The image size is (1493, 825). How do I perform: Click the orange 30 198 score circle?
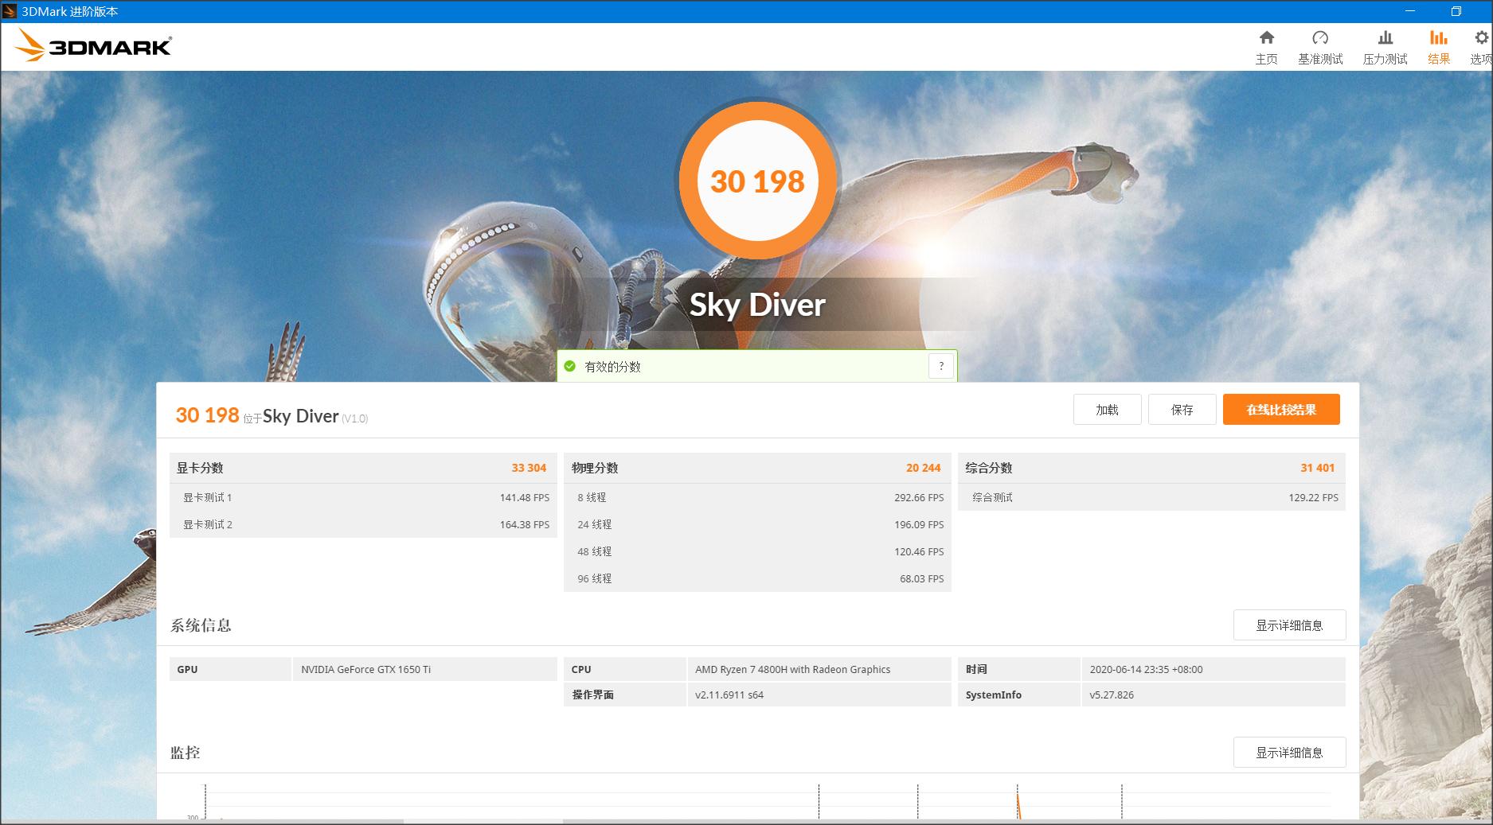click(757, 181)
